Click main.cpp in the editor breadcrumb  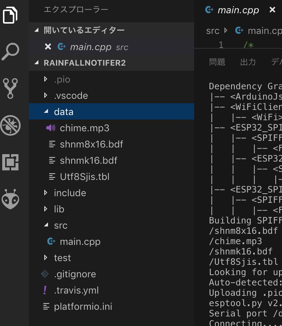tap(265, 31)
